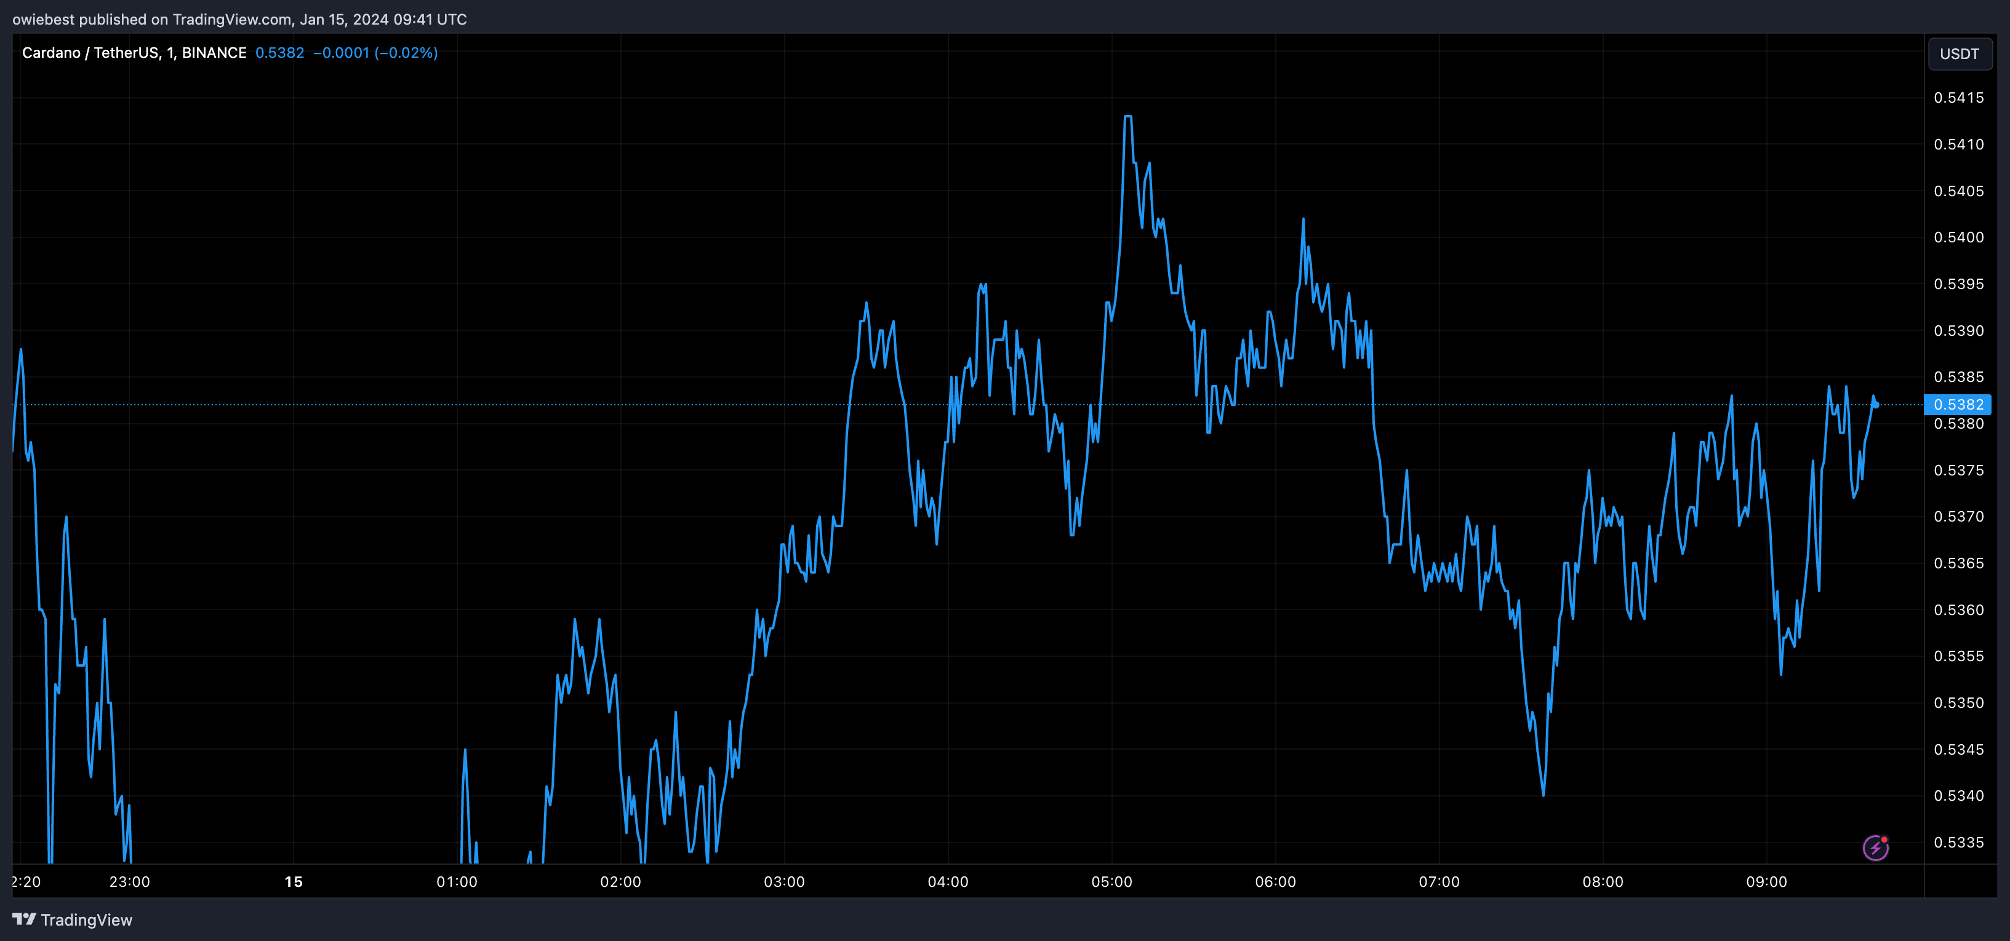Click the 0.5360 price scale label

(1958, 609)
